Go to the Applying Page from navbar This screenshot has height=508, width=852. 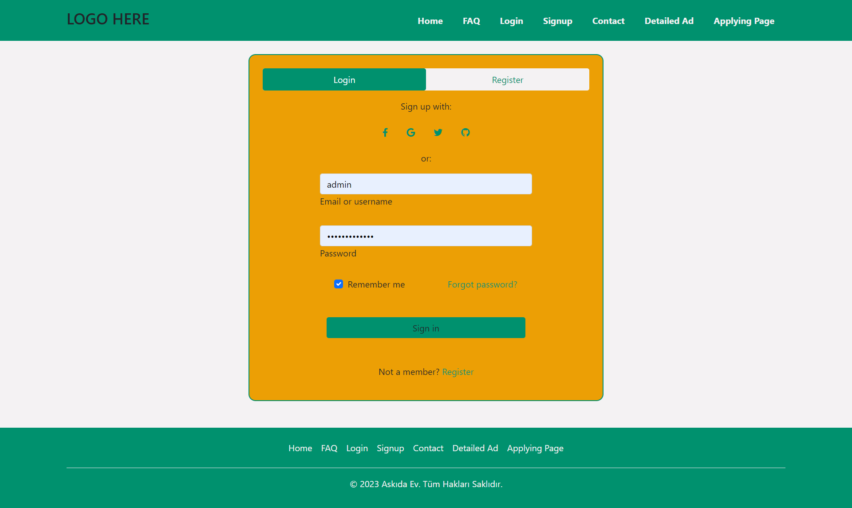tap(744, 20)
